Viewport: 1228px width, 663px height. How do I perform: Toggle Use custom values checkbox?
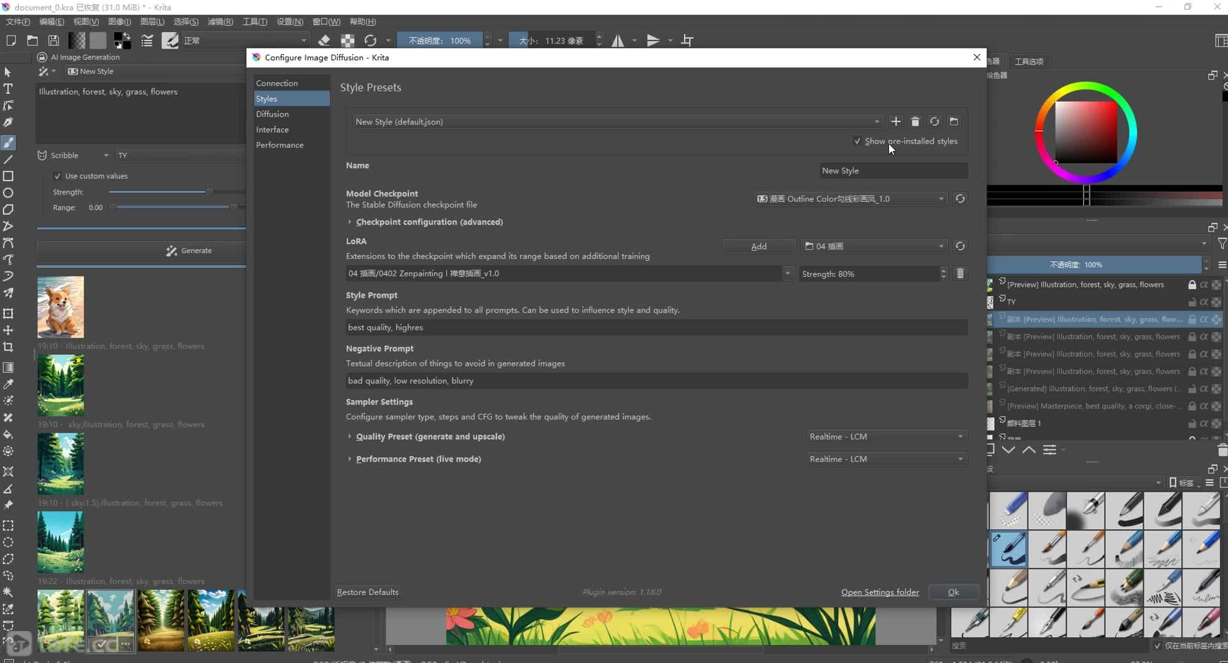click(57, 176)
